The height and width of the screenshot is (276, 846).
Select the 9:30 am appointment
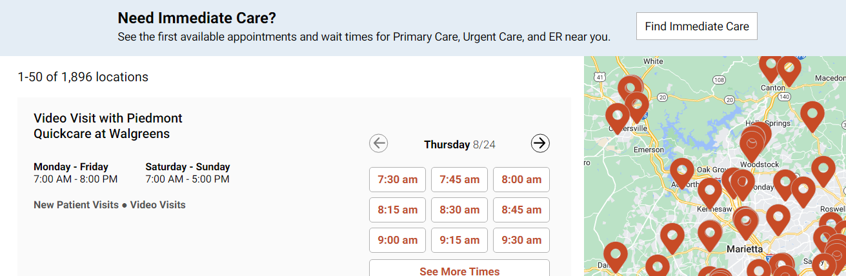coord(521,240)
